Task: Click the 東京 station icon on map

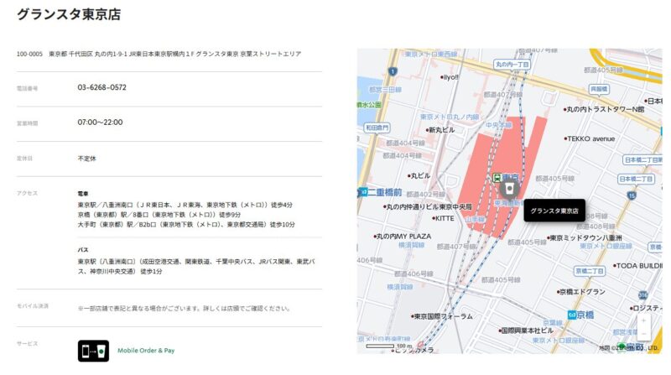Action: [x=497, y=177]
